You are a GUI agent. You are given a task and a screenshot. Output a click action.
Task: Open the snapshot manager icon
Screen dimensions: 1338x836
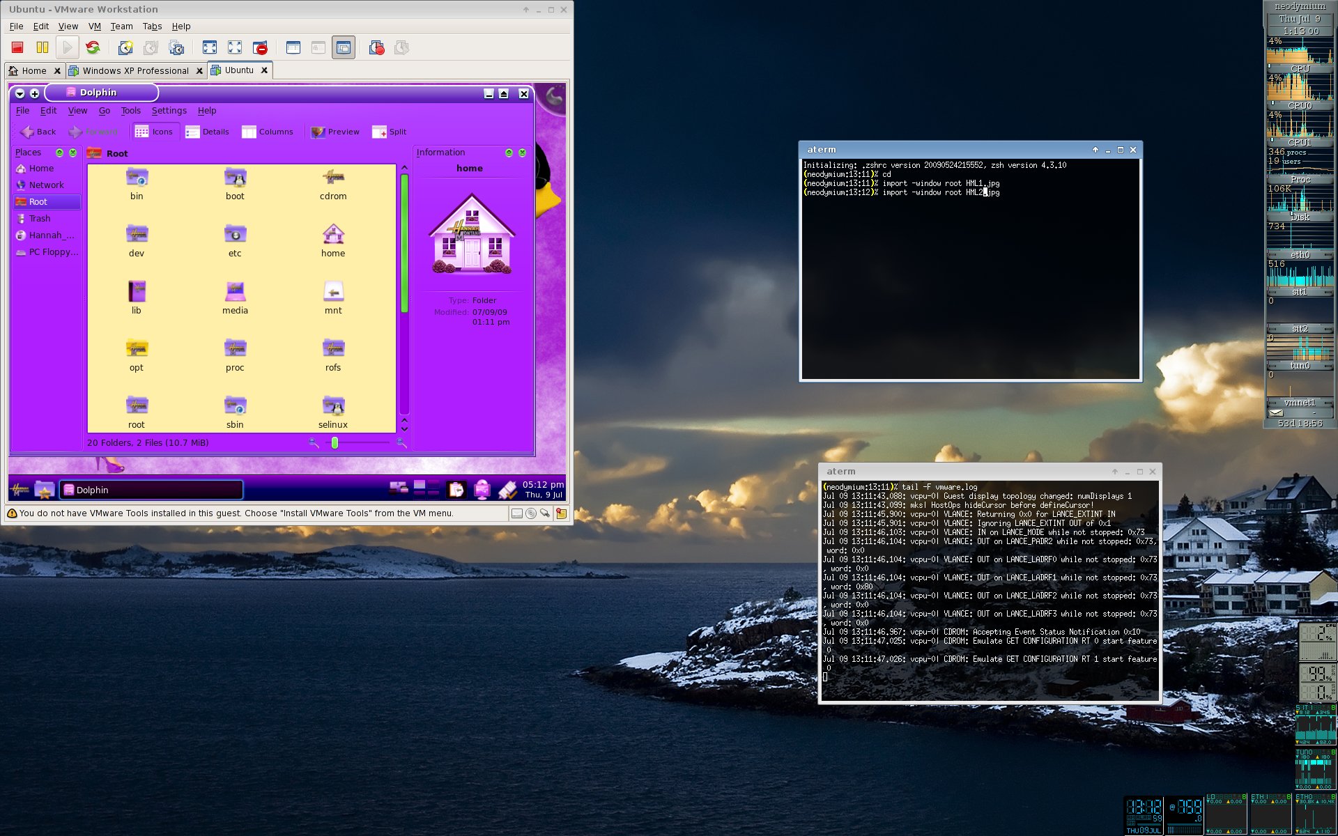coord(176,47)
